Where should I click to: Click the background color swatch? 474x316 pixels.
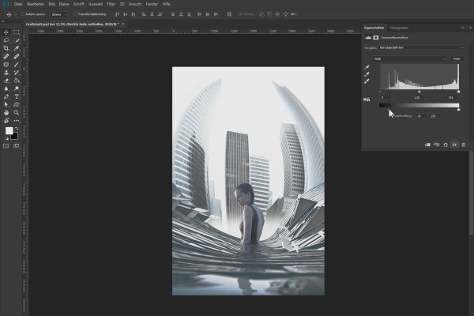[14, 136]
